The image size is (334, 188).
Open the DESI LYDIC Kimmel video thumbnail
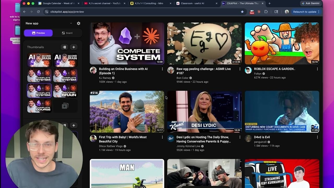click(x=204, y=112)
